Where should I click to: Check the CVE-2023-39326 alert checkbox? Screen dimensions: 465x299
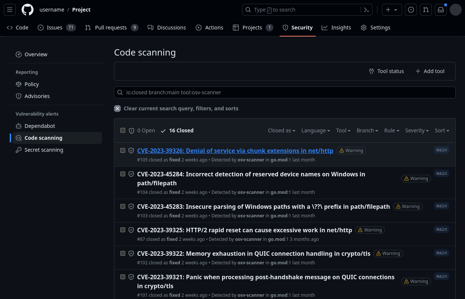click(123, 150)
